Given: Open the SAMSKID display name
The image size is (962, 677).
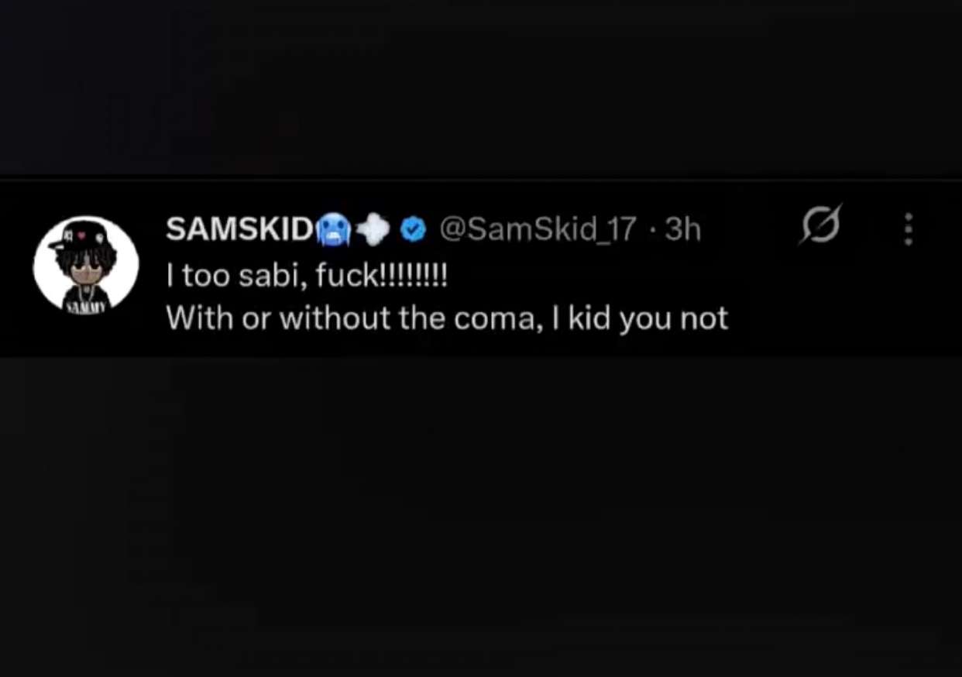Looking at the screenshot, I should [x=239, y=229].
